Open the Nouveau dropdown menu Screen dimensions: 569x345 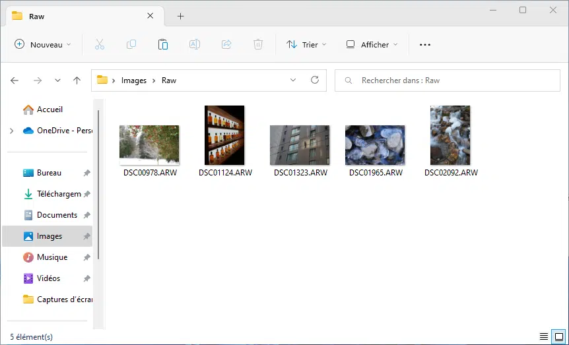click(x=43, y=45)
